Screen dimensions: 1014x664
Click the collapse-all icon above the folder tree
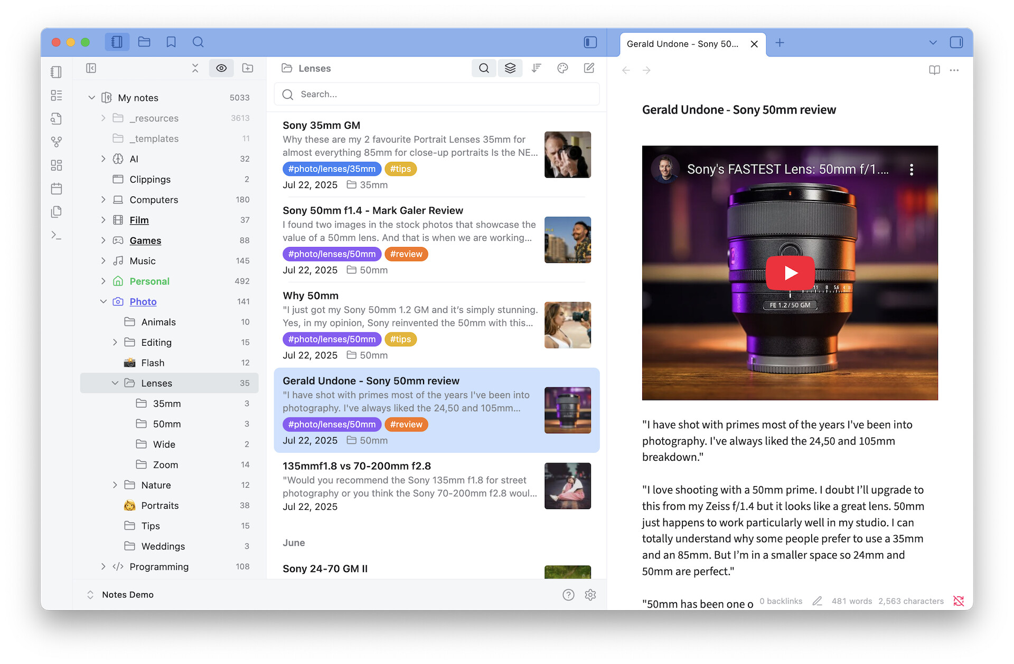pos(195,68)
